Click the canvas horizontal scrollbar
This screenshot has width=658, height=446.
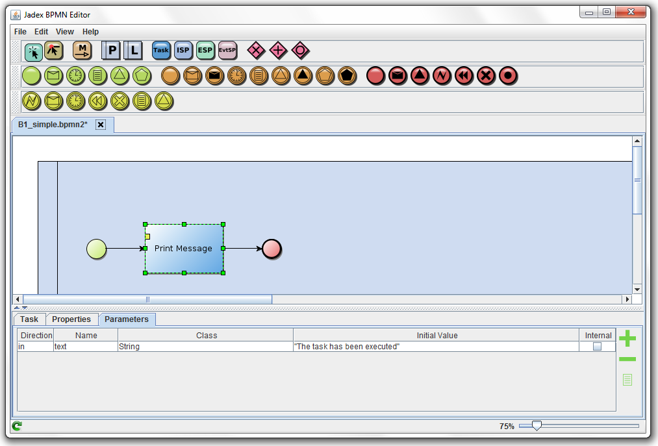tap(146, 299)
